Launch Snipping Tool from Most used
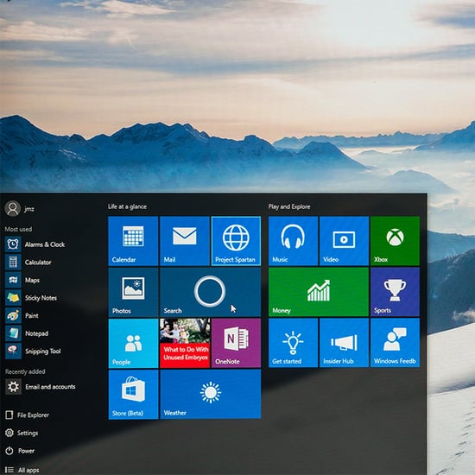Image resolution: width=475 pixels, height=475 pixels. pos(33,351)
